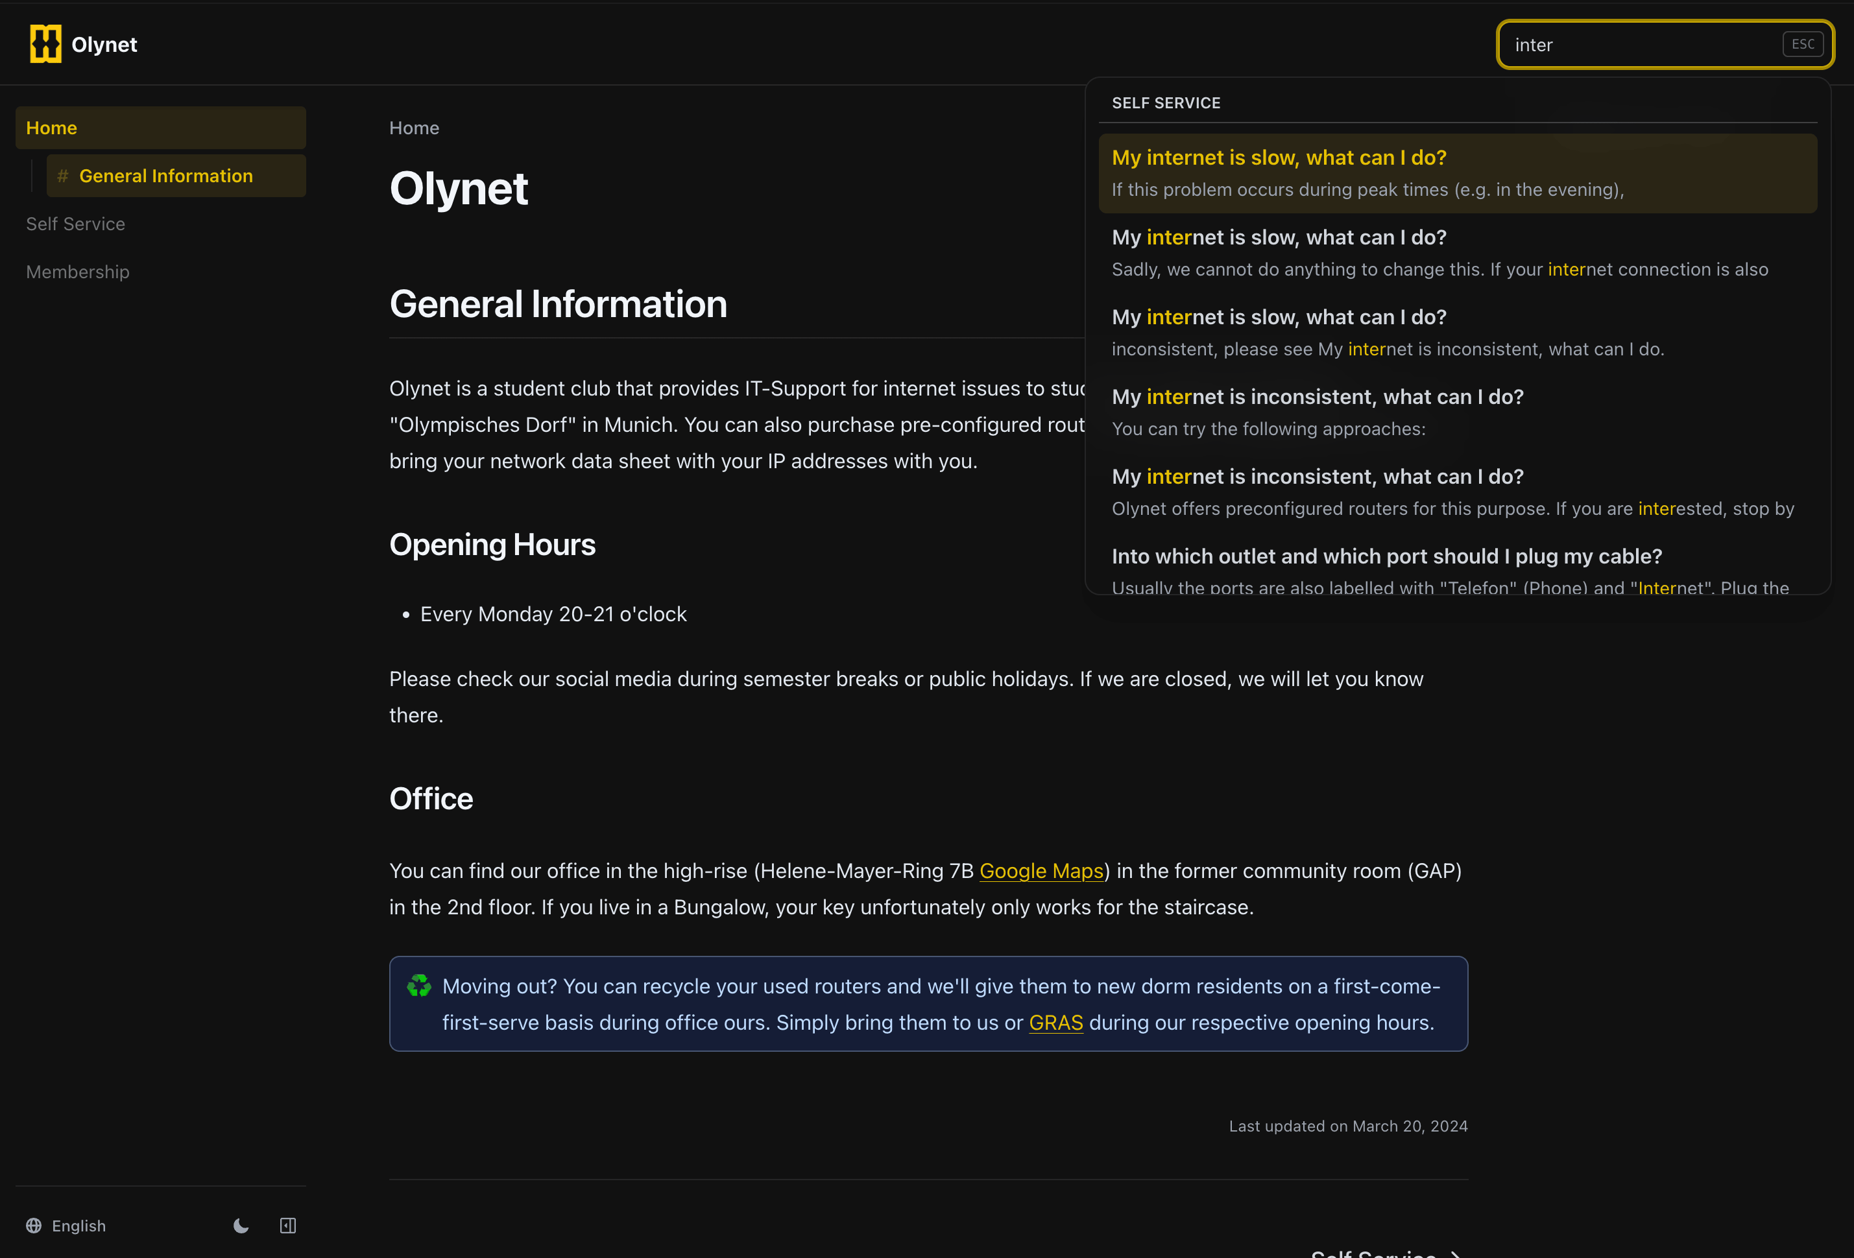The height and width of the screenshot is (1258, 1854).
Task: Click the Home breadcrumb
Action: point(414,128)
